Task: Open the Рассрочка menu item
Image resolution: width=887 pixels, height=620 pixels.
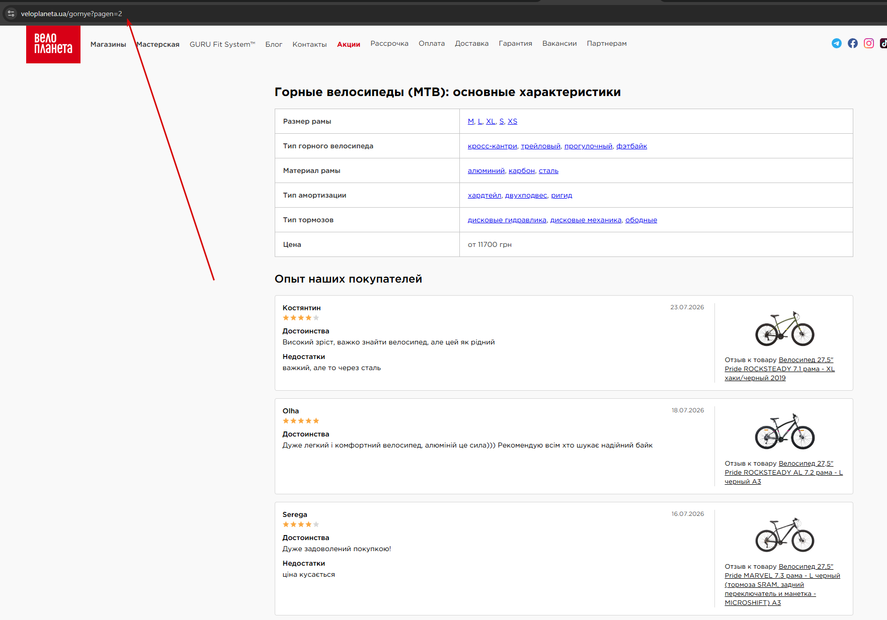Action: coord(389,43)
